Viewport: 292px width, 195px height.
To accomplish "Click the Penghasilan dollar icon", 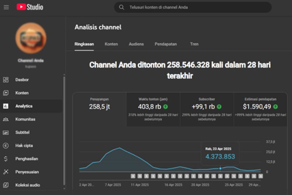I will click(6, 159).
